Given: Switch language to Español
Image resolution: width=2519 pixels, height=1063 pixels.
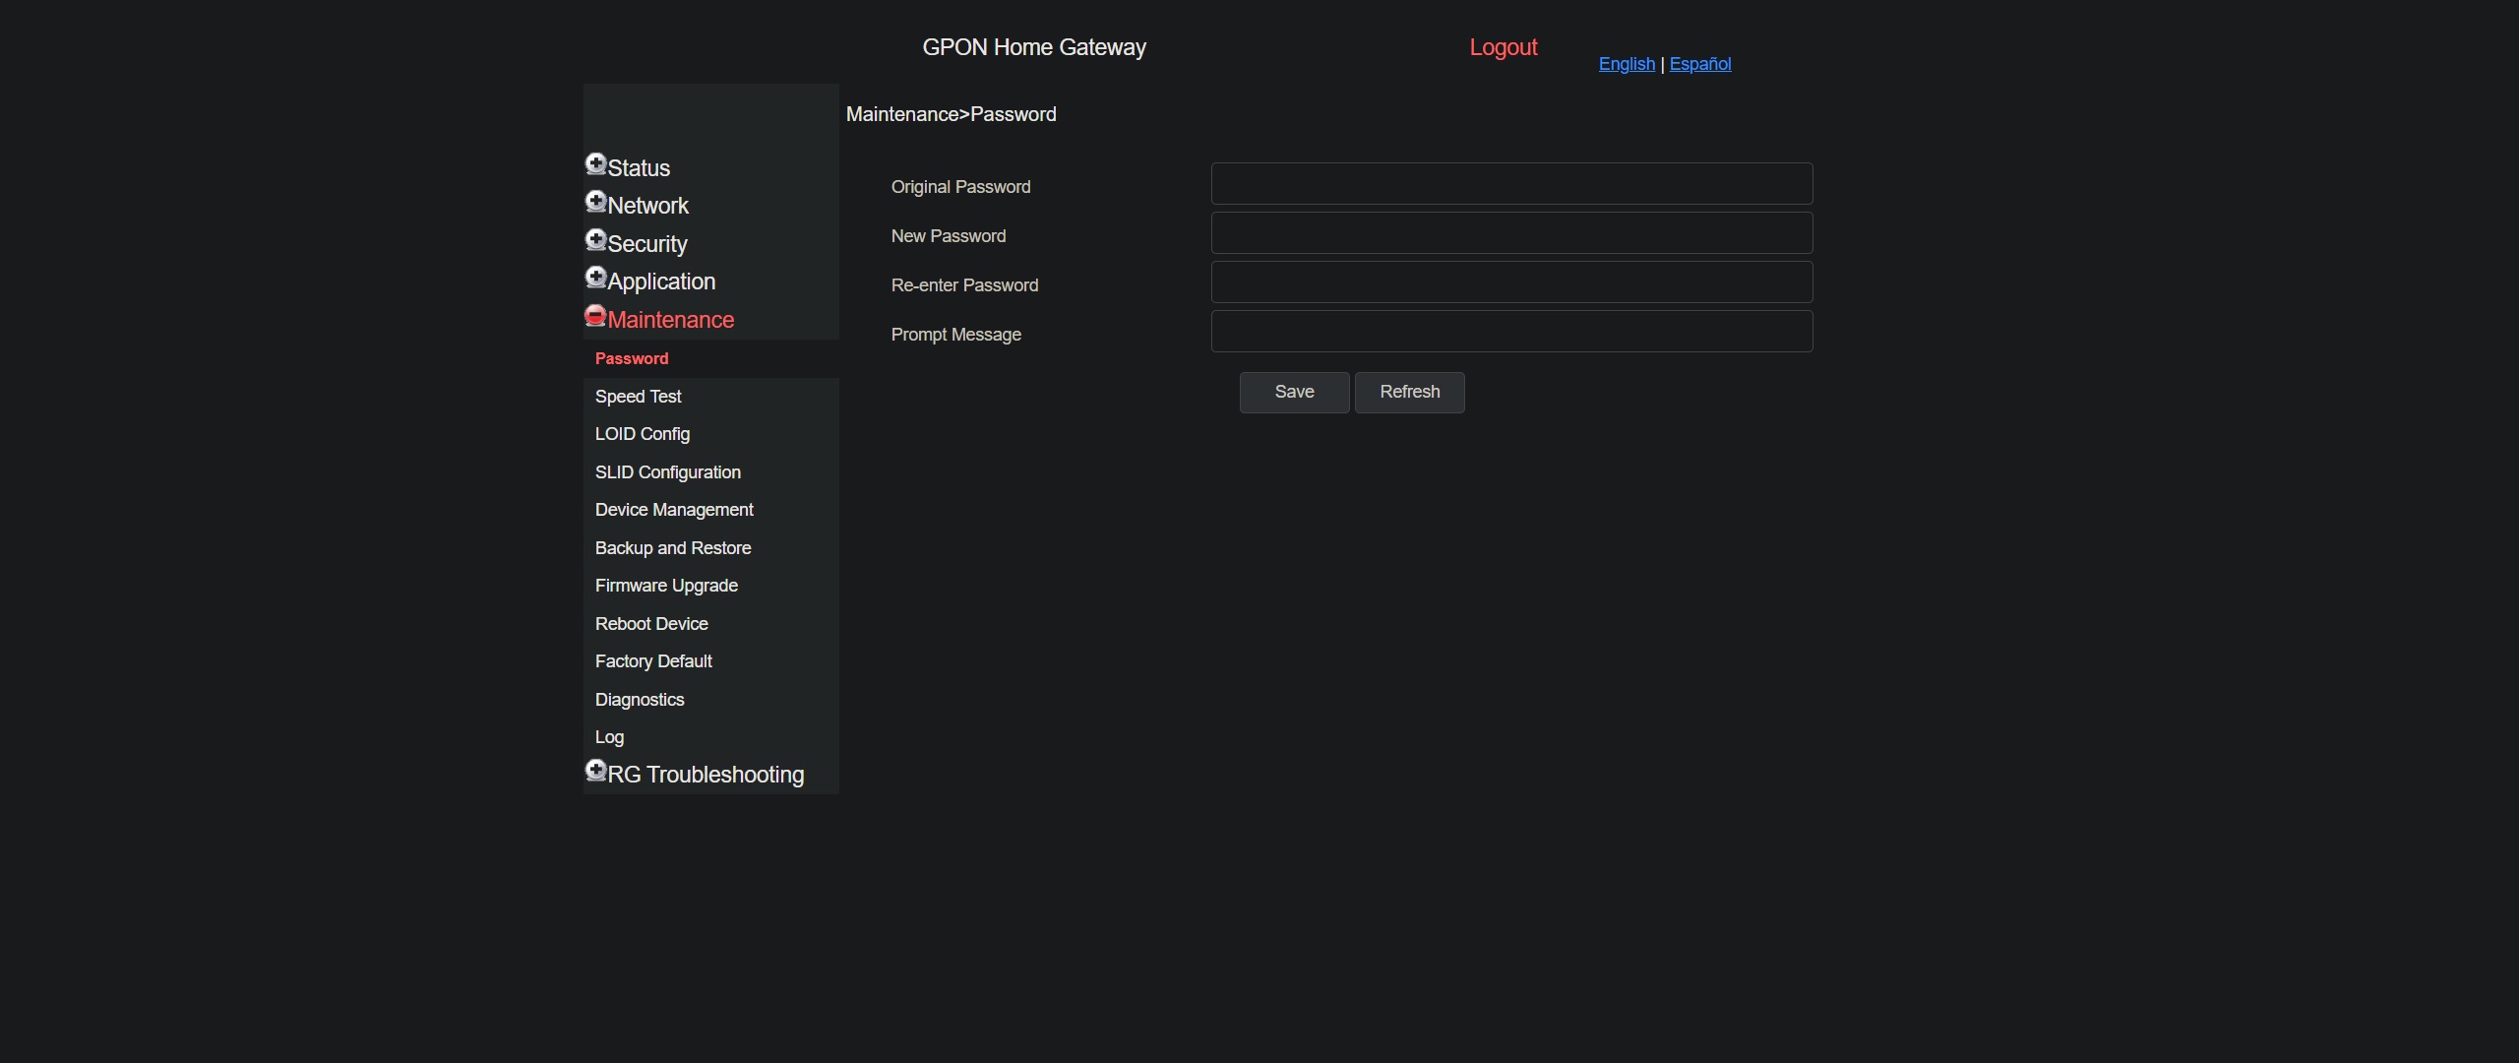Looking at the screenshot, I should 1699,64.
